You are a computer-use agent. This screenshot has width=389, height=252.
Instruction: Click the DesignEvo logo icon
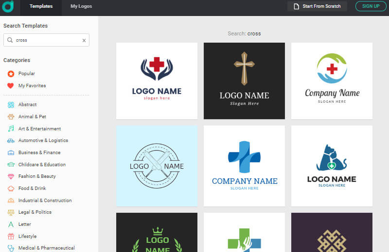tap(8, 6)
